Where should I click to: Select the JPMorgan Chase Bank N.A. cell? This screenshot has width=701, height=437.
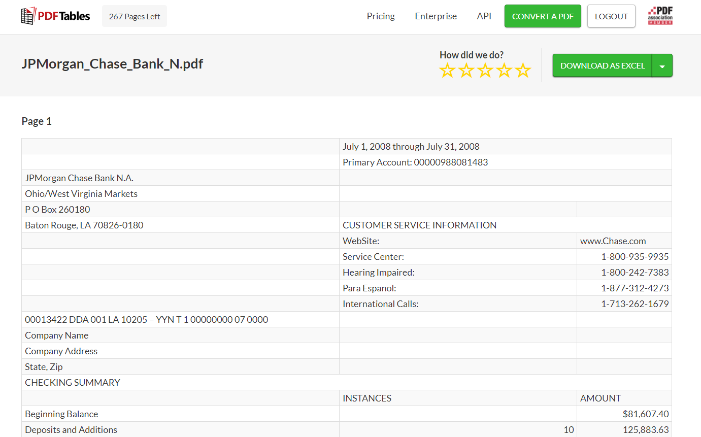pos(180,178)
